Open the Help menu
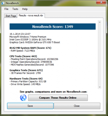 click(25, 9)
